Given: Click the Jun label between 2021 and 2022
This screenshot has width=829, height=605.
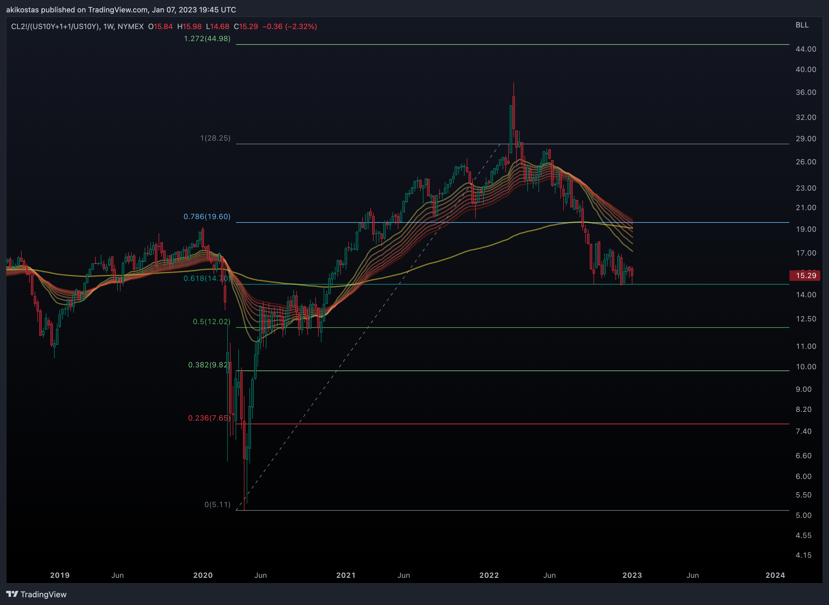Looking at the screenshot, I should tap(404, 575).
